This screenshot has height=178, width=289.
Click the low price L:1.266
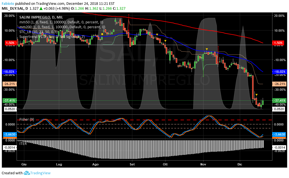[105, 9]
